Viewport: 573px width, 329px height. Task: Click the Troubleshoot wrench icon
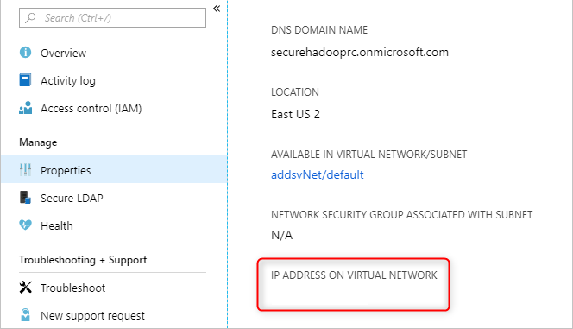(x=25, y=288)
